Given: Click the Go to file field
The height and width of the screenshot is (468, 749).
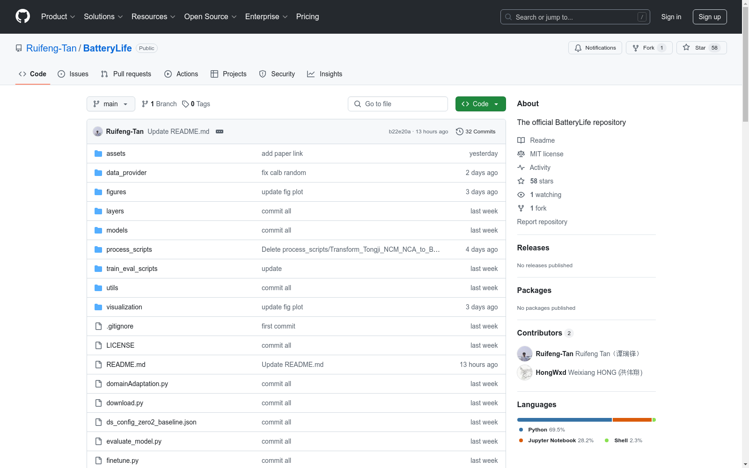Looking at the screenshot, I should coord(398,104).
